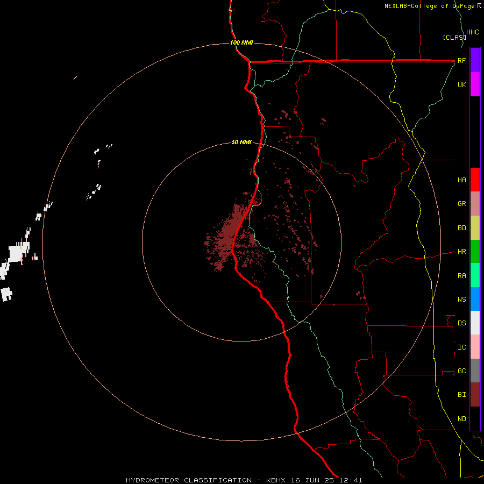Select the yellow BD legend swatch
The width and height of the screenshot is (484, 484).
coord(475,228)
